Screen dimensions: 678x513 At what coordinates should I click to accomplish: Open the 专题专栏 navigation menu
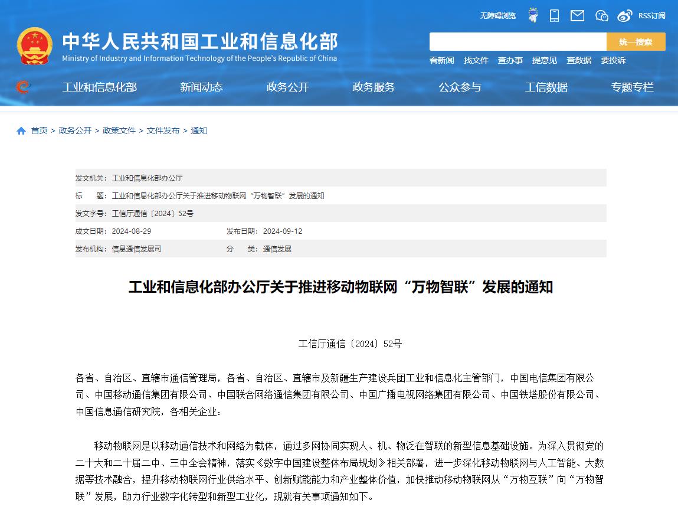(x=632, y=87)
